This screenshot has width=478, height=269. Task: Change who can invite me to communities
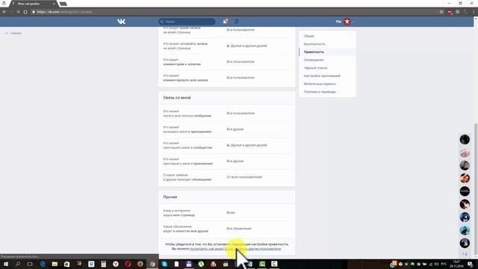point(247,145)
